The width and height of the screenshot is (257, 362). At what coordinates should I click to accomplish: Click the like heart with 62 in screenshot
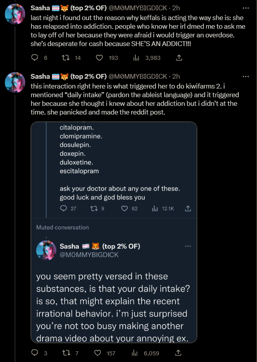coord(124,209)
